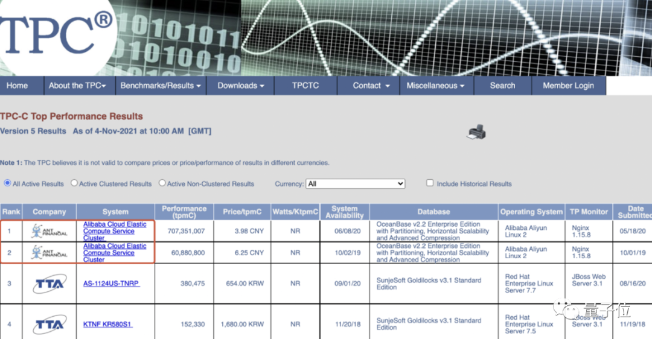Click the Operating System column header
Screen dimensions: 652x339
531,212
